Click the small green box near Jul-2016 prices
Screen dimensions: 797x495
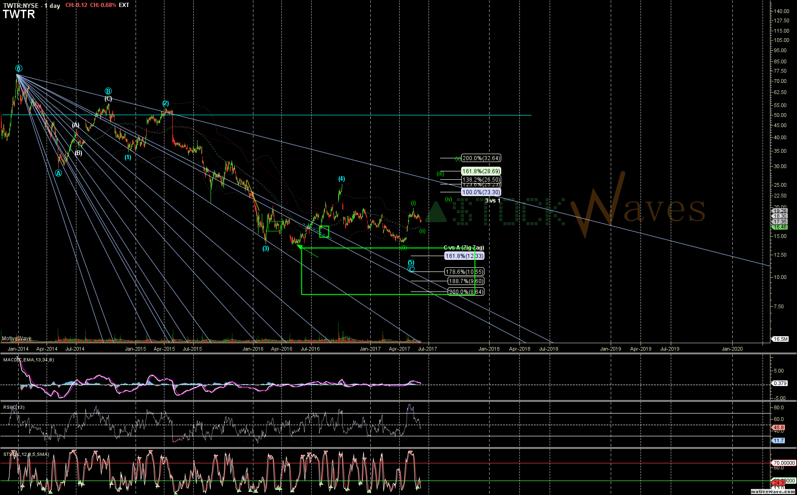pyautogui.click(x=324, y=231)
